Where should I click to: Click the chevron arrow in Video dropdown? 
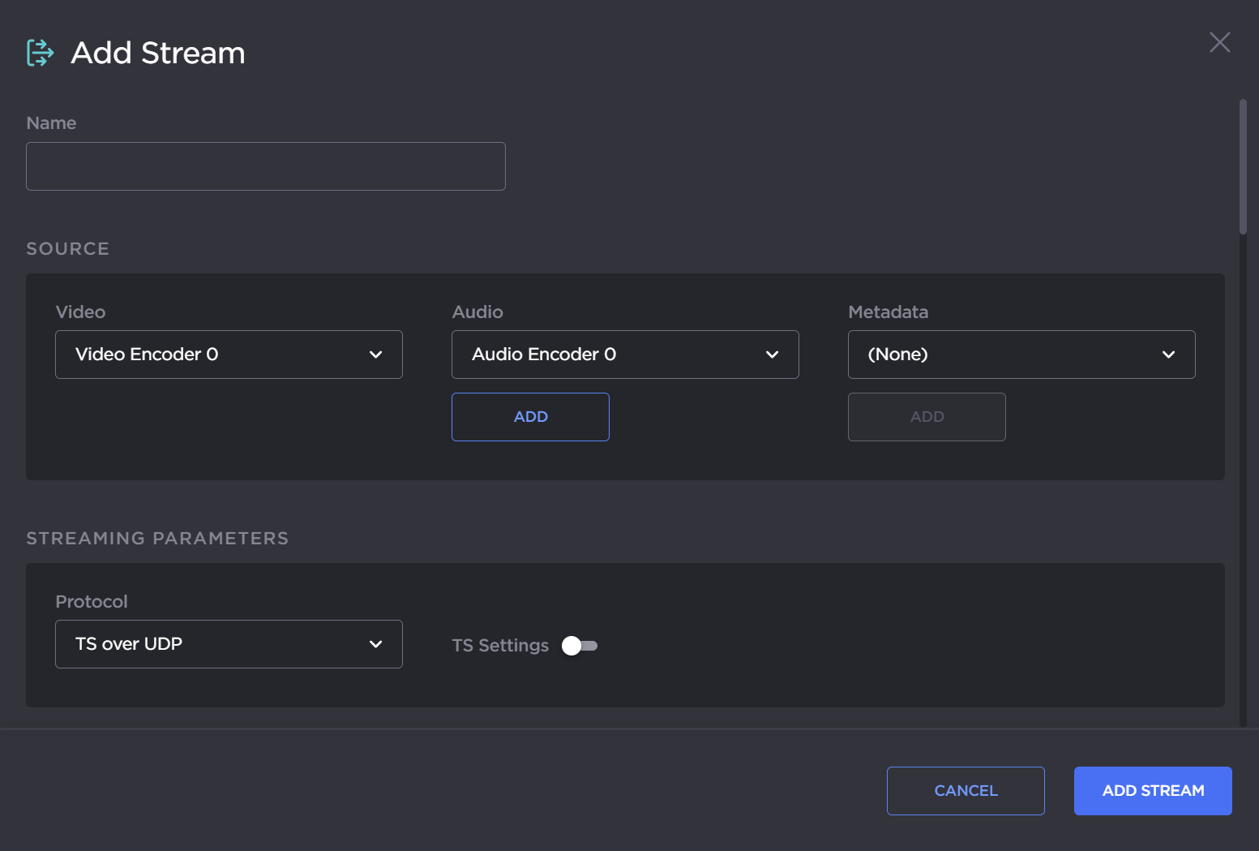coord(375,355)
